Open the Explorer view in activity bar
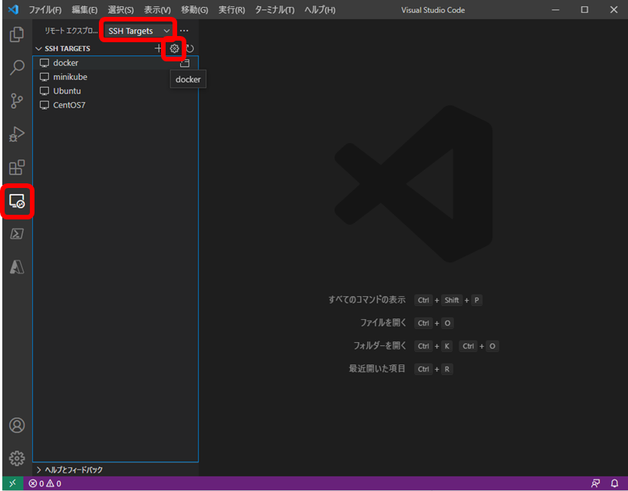This screenshot has width=628, height=491. pos(17,35)
